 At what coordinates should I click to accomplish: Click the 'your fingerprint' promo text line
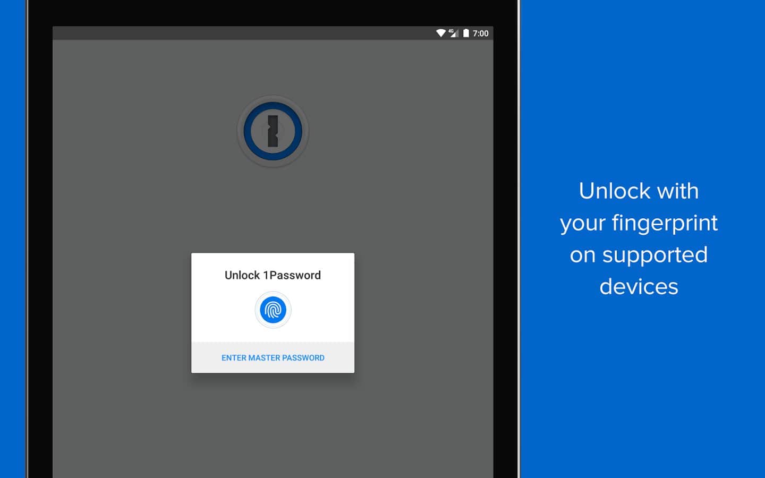coord(639,223)
